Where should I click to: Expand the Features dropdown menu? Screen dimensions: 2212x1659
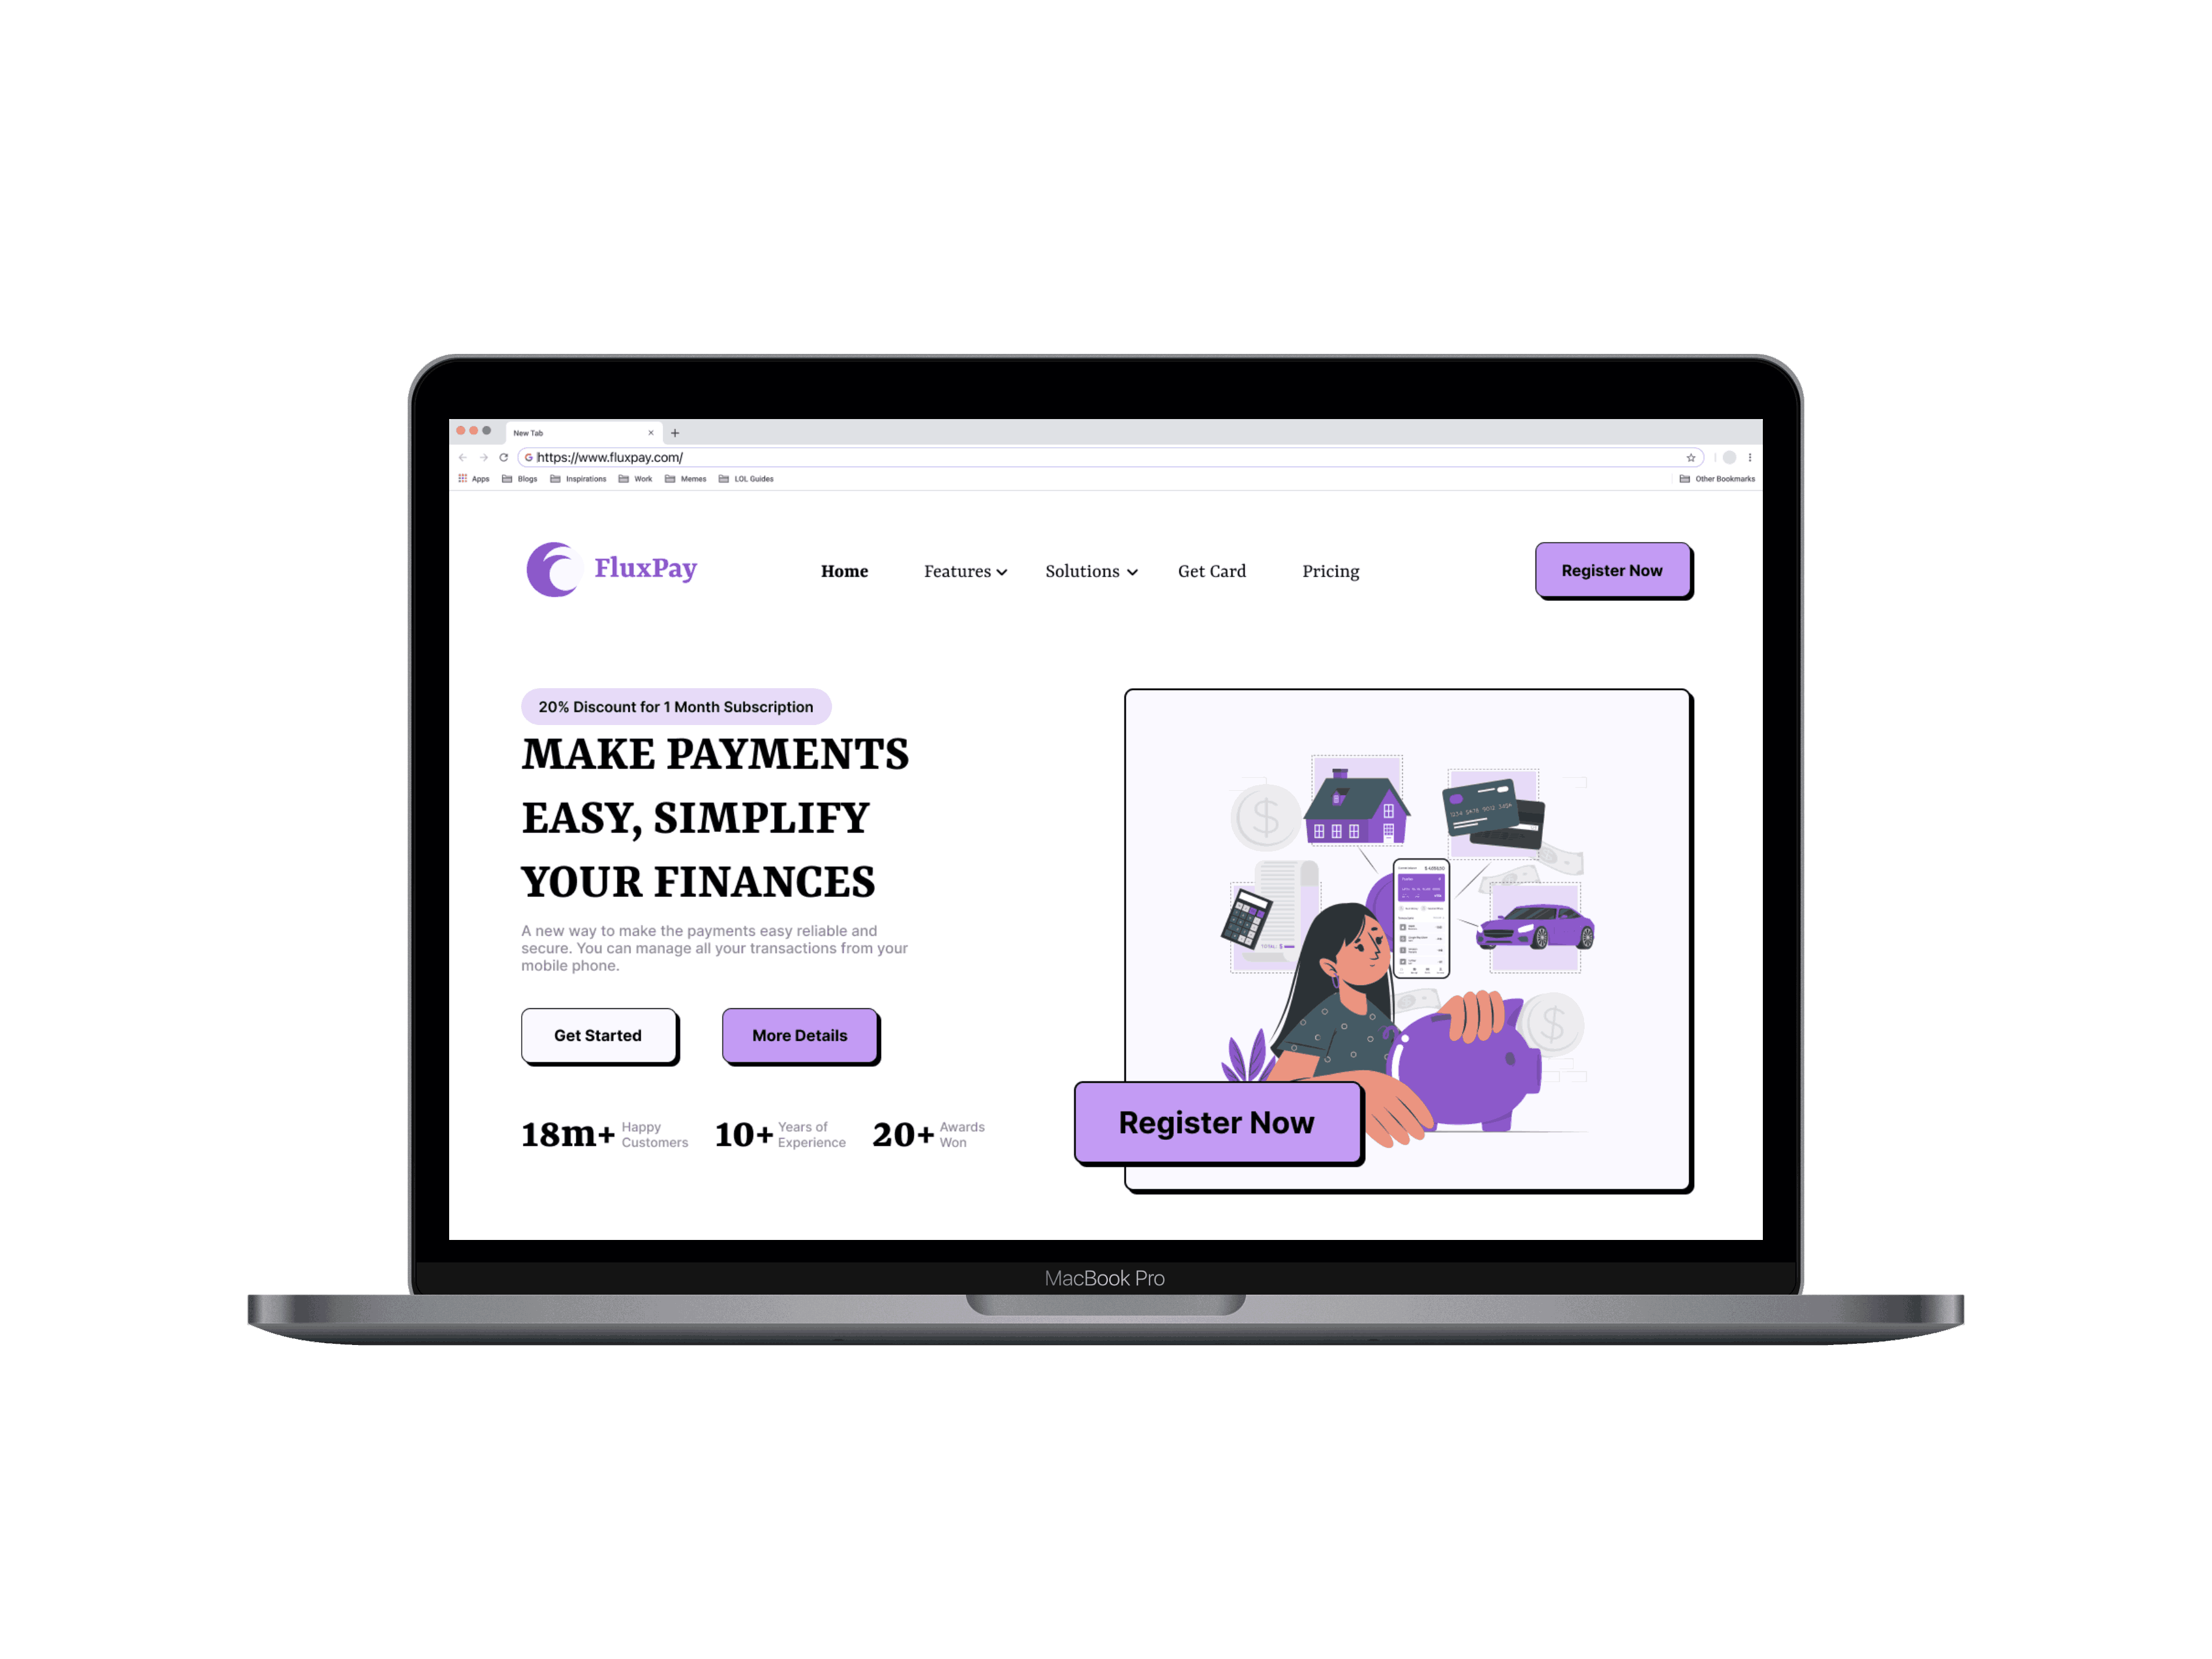point(965,570)
